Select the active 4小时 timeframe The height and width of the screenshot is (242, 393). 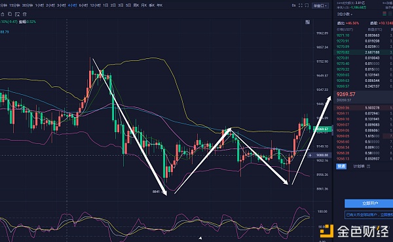coord(72,5)
